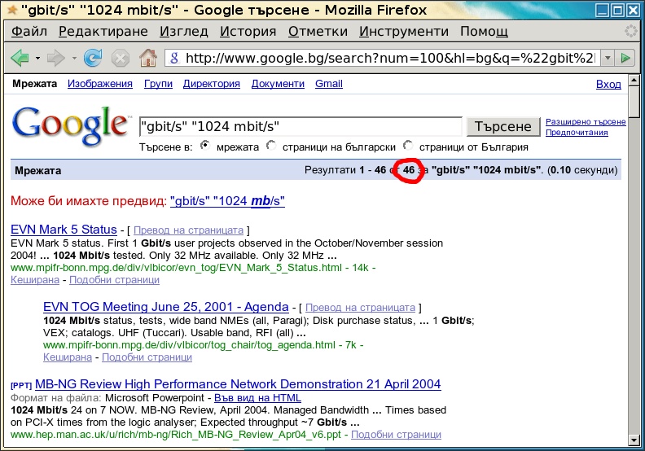Minimize the Firefox window
This screenshot has width=645, height=451.
point(602,11)
